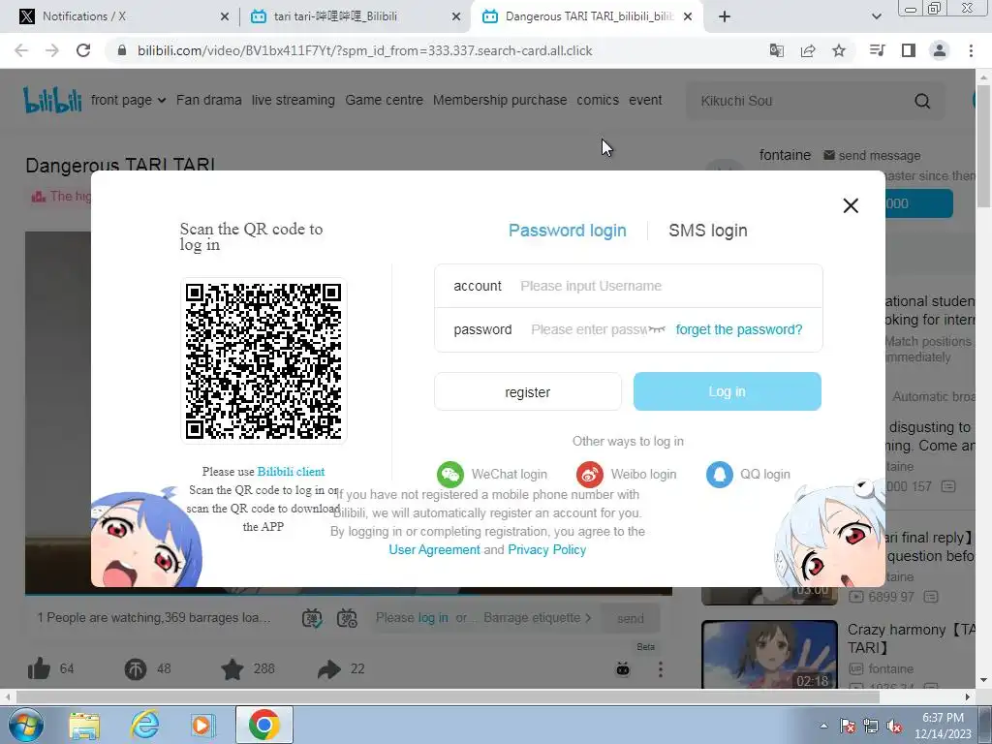Open the Game centre menu item
The width and height of the screenshot is (992, 744).
(x=384, y=100)
